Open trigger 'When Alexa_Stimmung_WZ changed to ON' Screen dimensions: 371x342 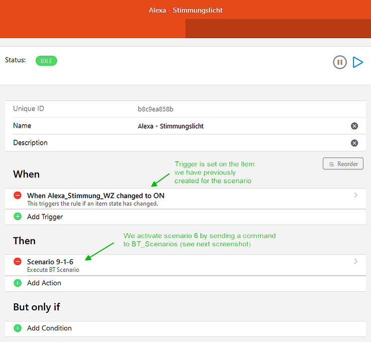(x=95, y=196)
